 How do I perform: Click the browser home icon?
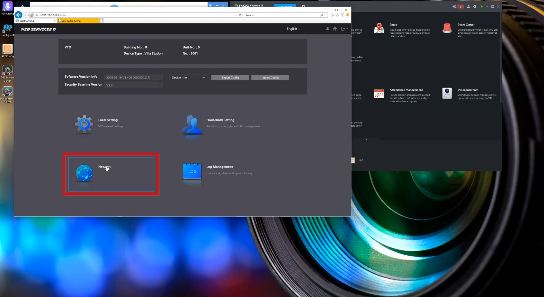point(332,15)
